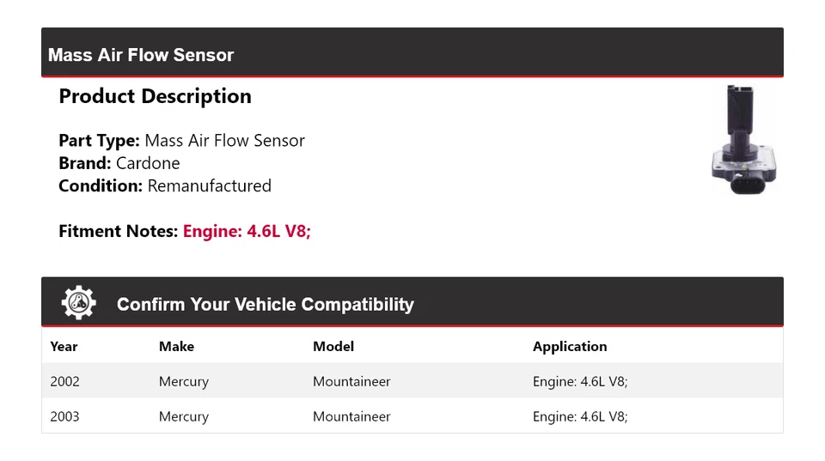Click the Make column header
Viewport: 825px width, 461px height.
[176, 347]
